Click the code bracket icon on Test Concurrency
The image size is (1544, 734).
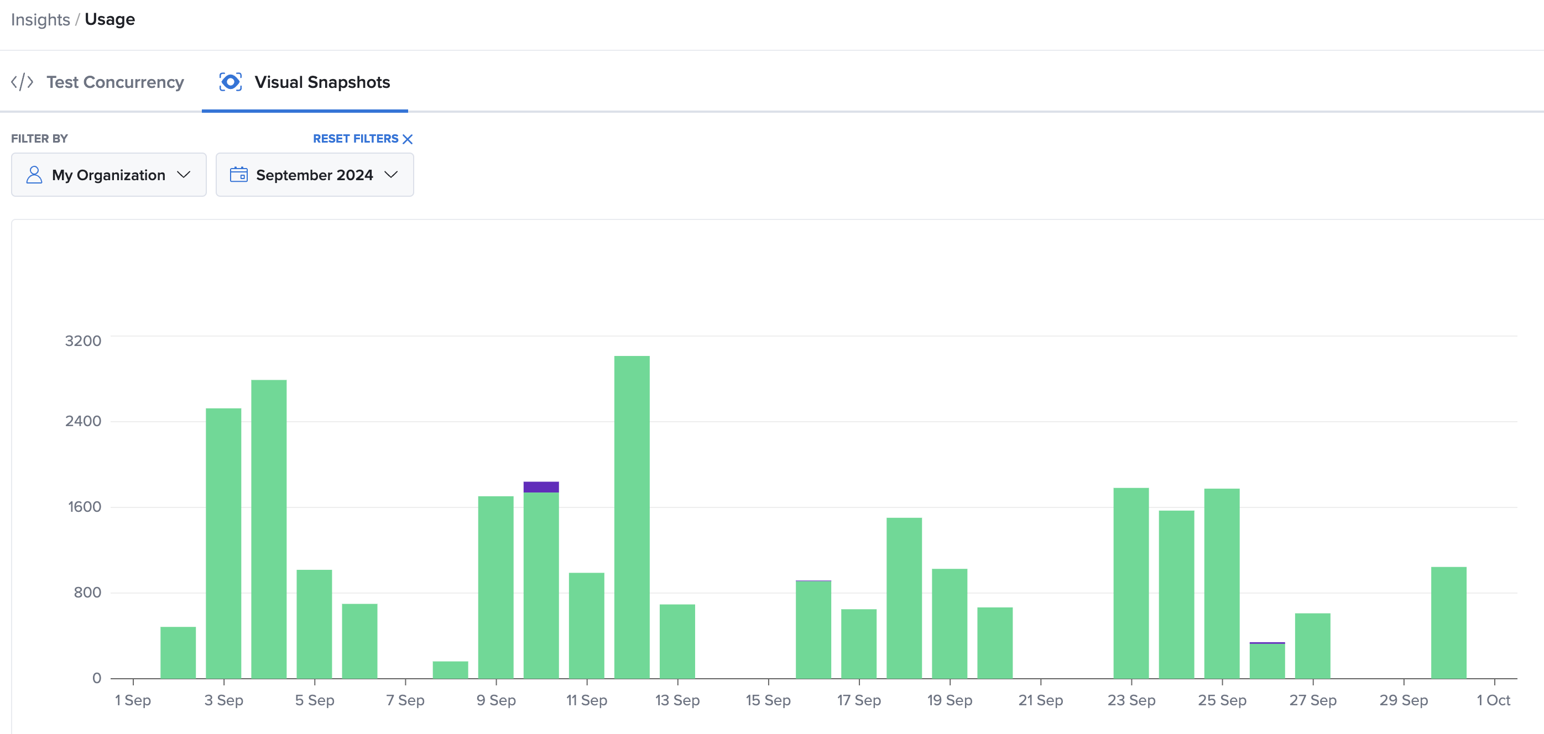click(22, 82)
